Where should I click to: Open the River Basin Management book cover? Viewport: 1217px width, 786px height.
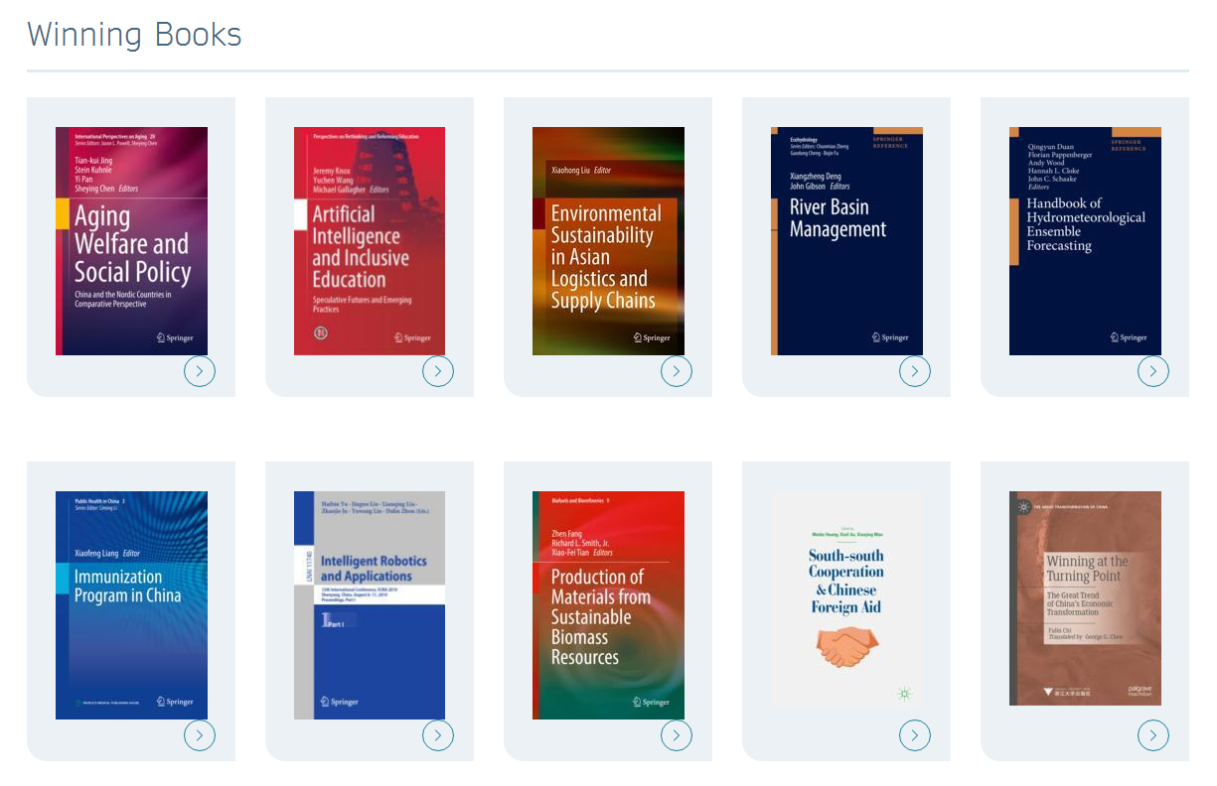click(846, 241)
